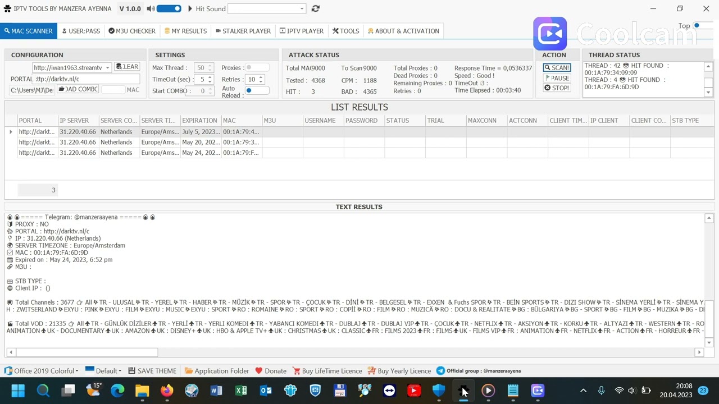Click SAVE THEME in the bottom bar

click(x=152, y=371)
